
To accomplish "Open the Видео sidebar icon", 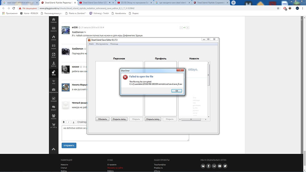I will click(x=53, y=47).
